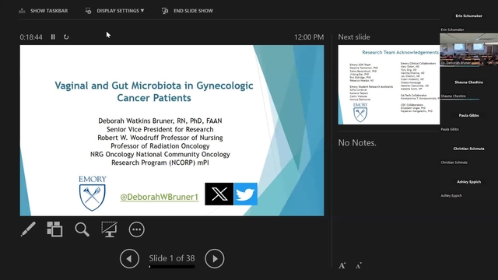Click the 'No Notes.' text area
The image size is (498, 280).
point(357,143)
